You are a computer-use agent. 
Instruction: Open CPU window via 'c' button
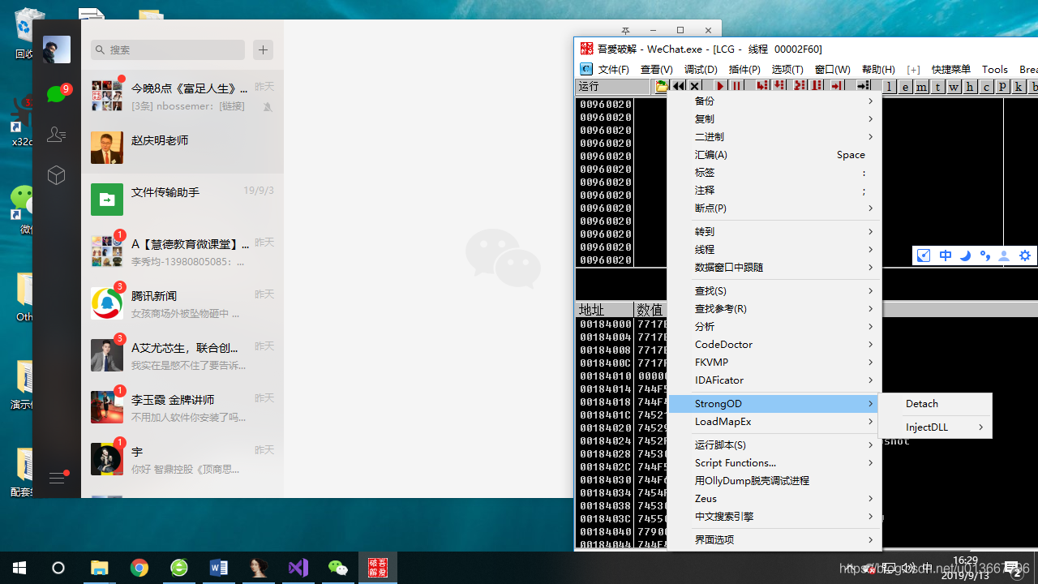987,87
